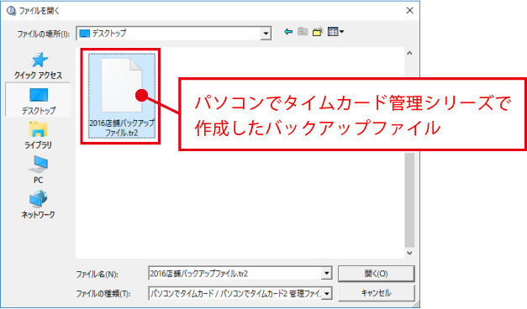This screenshot has height=309, width=527.
Task: Click the Cancel (キャンセル) button
Action: [376, 293]
